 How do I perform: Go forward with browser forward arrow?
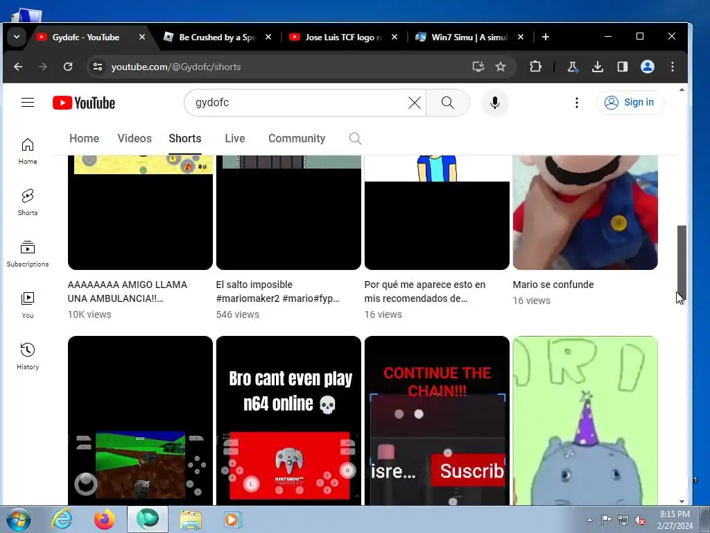pyautogui.click(x=42, y=67)
